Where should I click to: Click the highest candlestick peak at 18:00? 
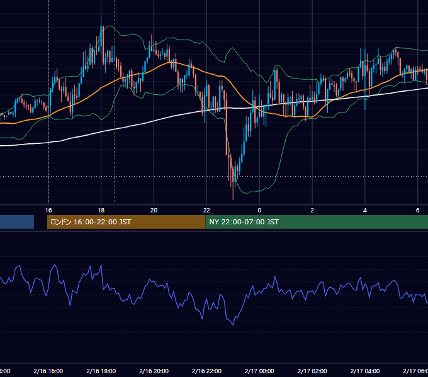pos(101,21)
